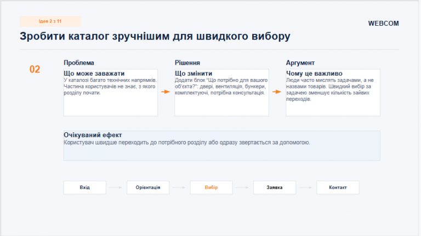Click the orange number 02

[35, 69]
